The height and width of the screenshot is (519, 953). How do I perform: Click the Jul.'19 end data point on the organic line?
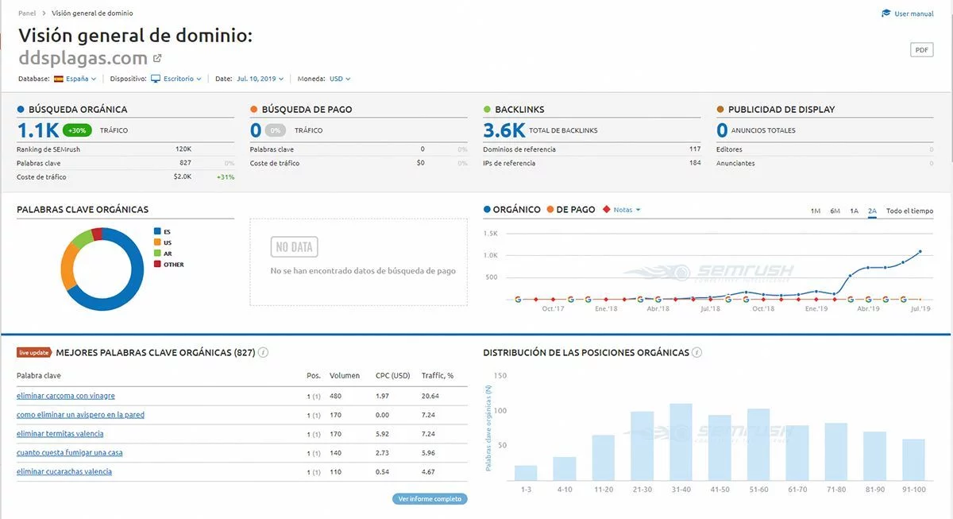(x=920, y=252)
